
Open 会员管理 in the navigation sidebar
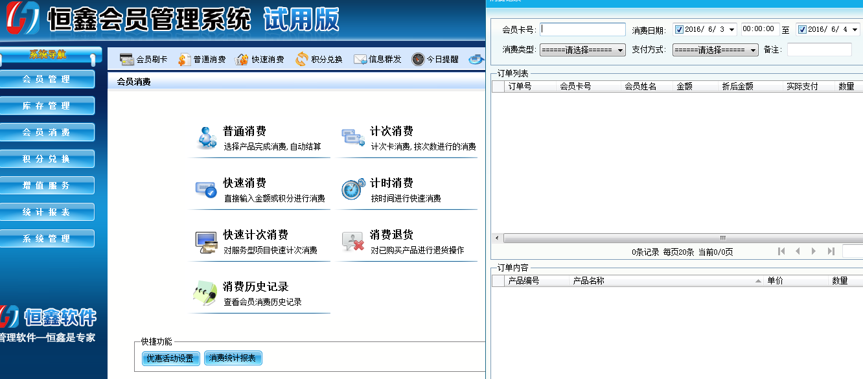tap(47, 79)
